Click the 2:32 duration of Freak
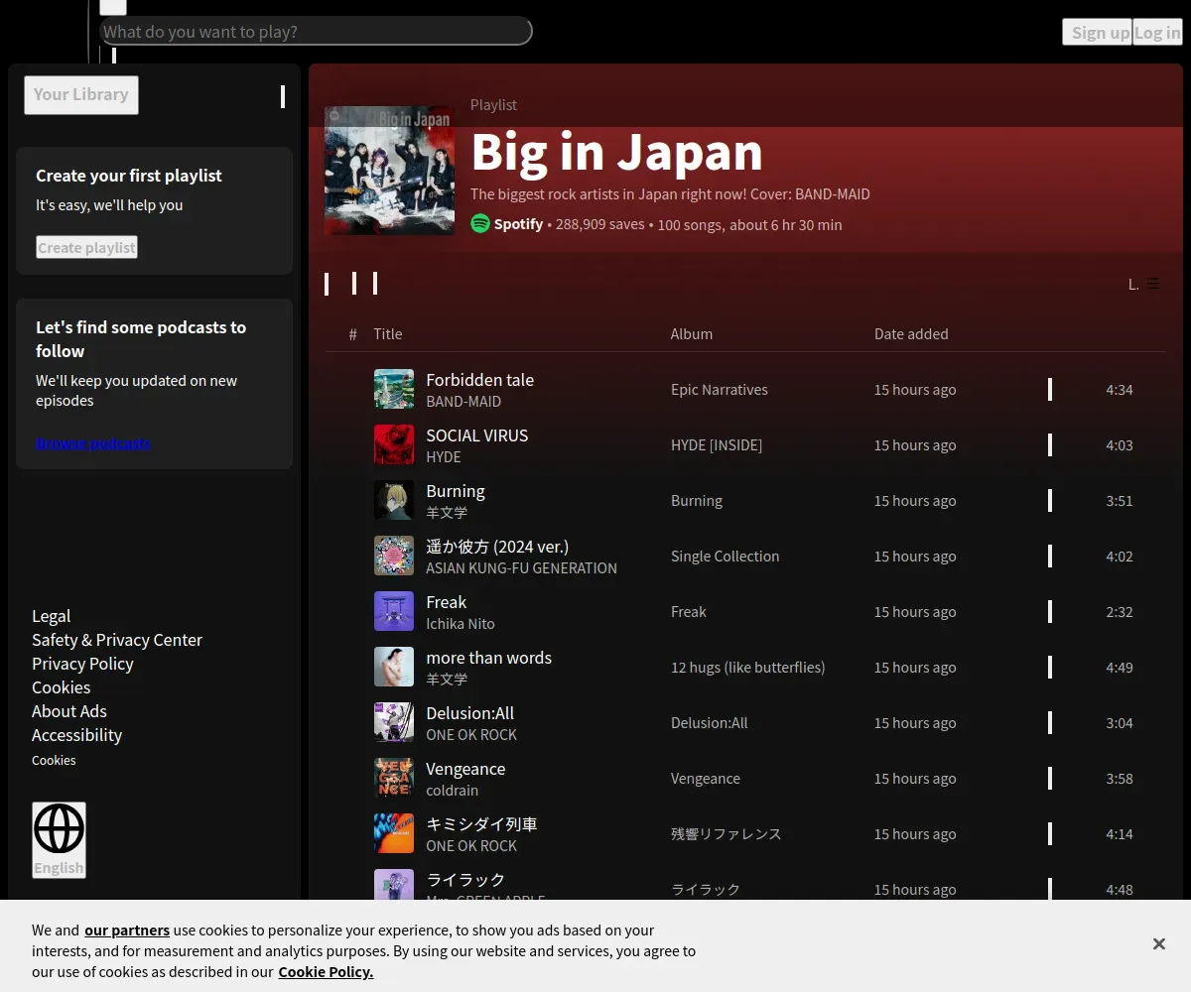Viewport: 1191px width, 992px height. coord(1120,611)
